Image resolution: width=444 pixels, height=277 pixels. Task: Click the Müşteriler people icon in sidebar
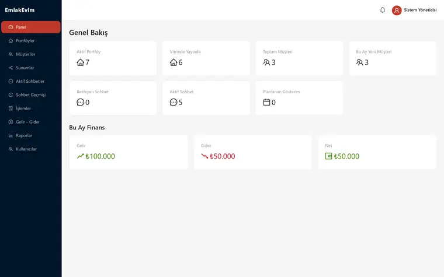point(11,54)
